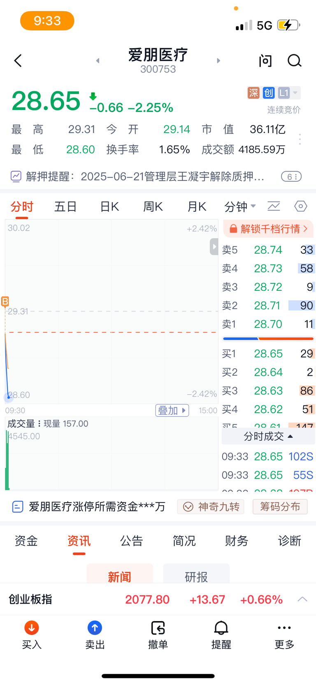Tap the 创 board badge
The image size is (316, 685).
point(269,93)
